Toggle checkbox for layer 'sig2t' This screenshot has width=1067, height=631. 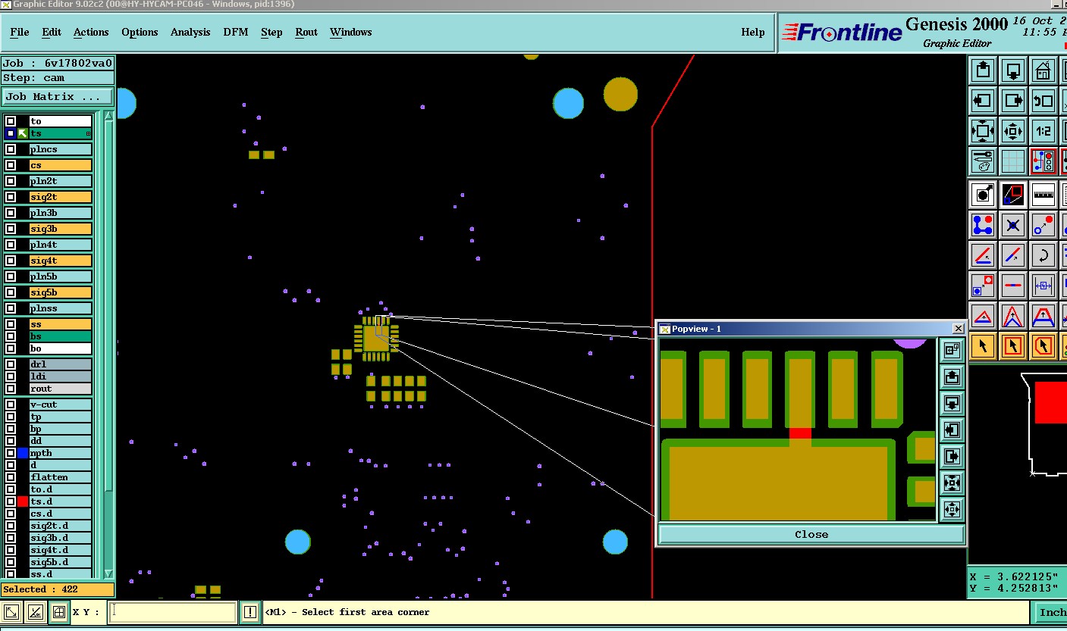tap(11, 197)
